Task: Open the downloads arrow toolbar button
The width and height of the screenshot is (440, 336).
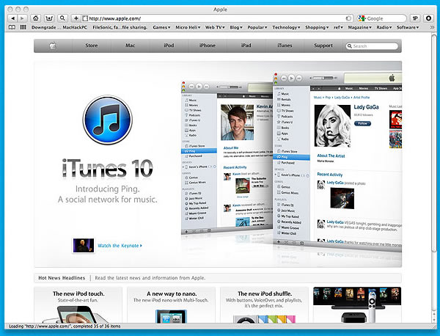Action: tap(428, 18)
